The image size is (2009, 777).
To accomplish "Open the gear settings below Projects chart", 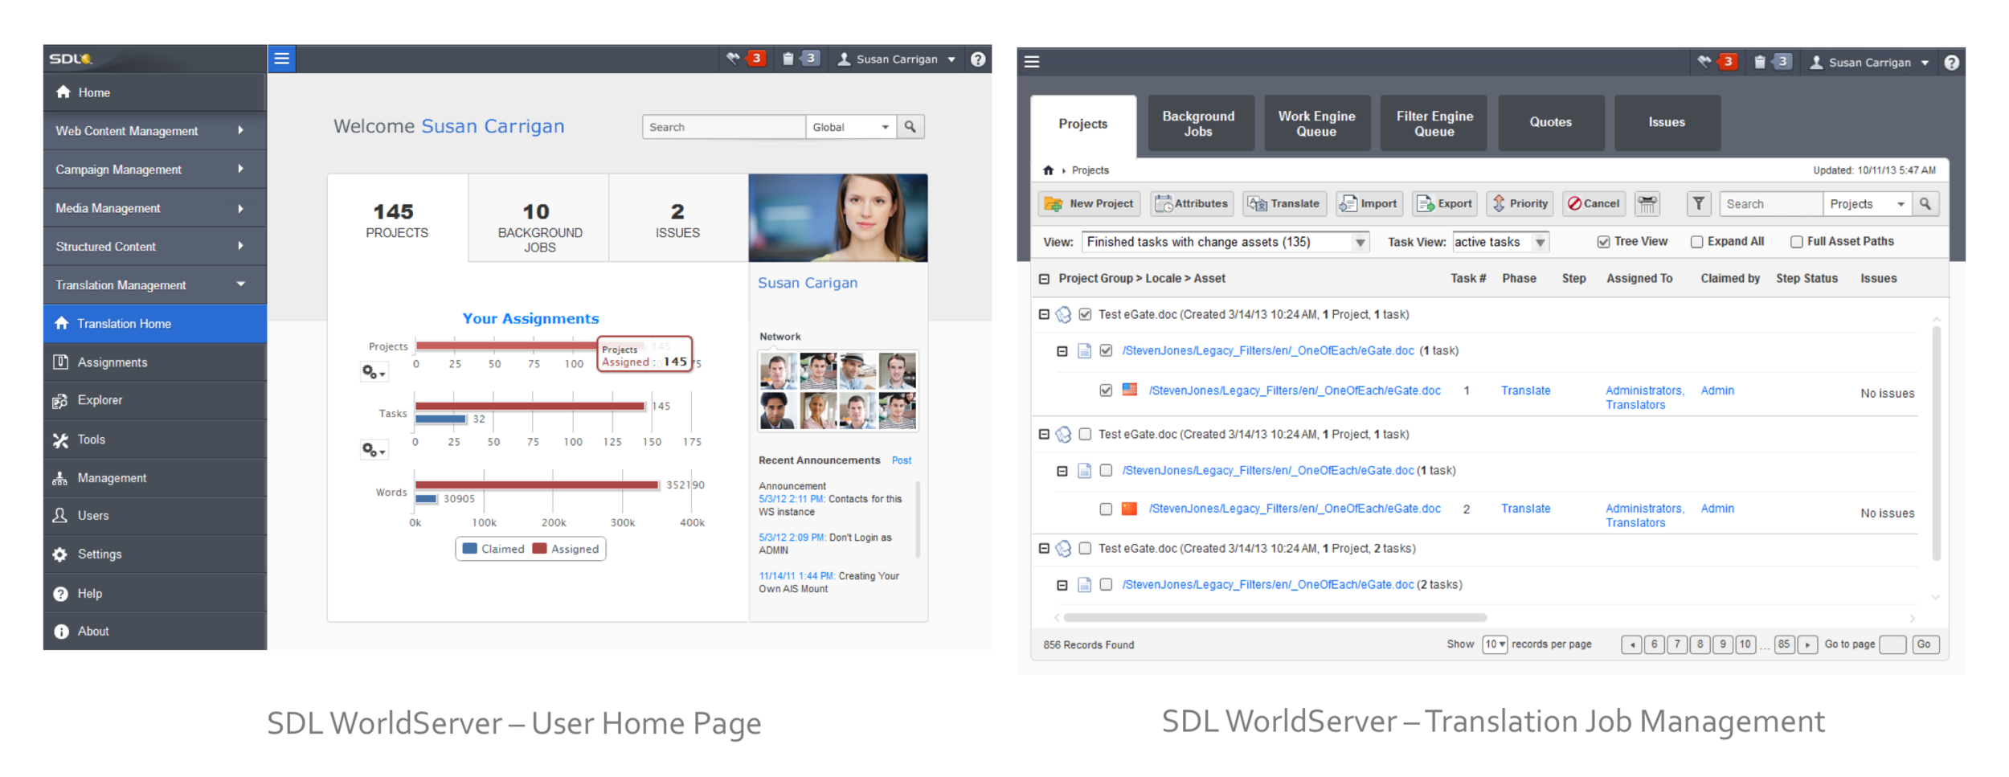I will (374, 372).
